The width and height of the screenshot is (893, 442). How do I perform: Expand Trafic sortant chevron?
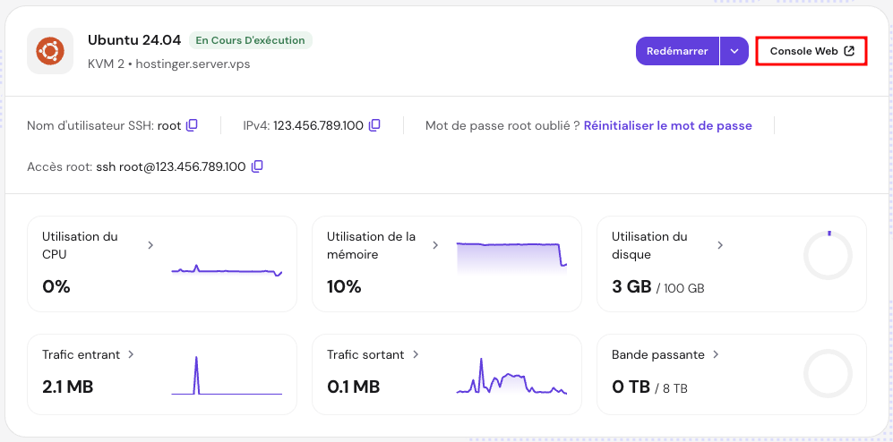tap(416, 354)
